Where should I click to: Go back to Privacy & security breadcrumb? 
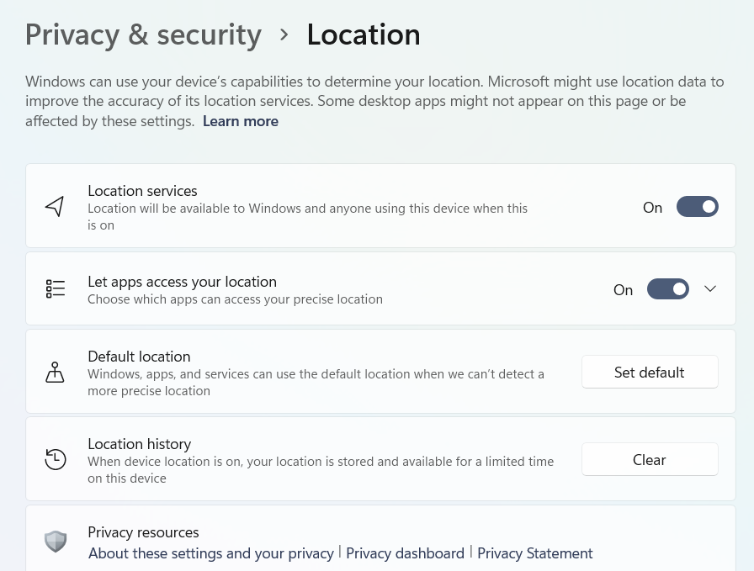pyautogui.click(x=143, y=34)
